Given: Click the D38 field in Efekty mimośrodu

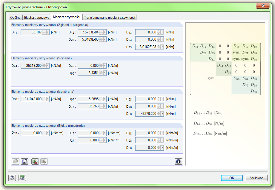Looking at the screenshot, I should coord(146,148).
